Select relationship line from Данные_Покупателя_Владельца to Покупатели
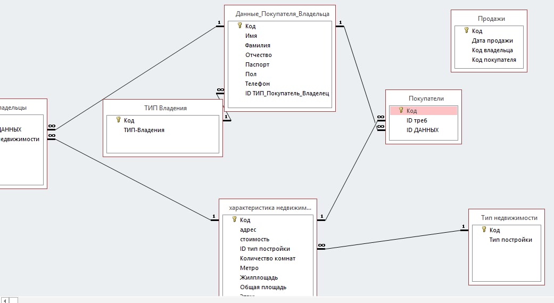554x303 pixels. tap(360, 74)
